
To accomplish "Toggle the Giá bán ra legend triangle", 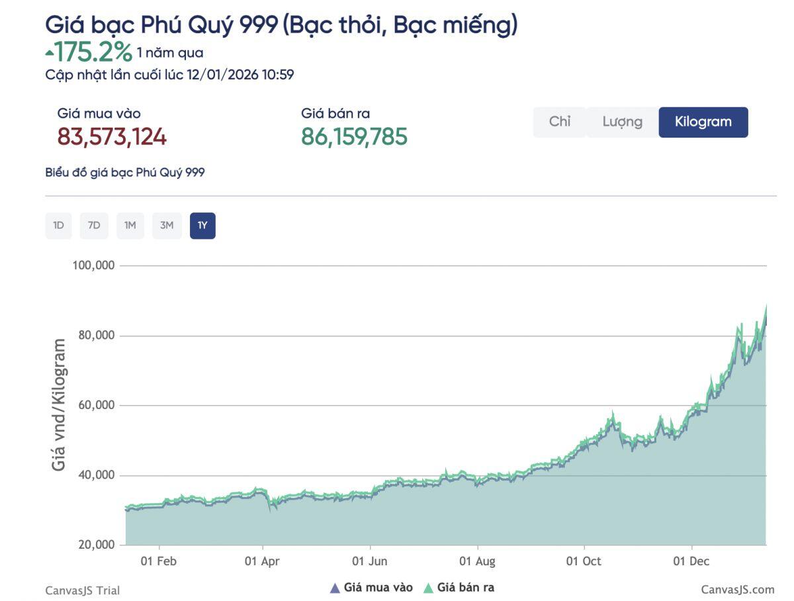I will (428, 588).
